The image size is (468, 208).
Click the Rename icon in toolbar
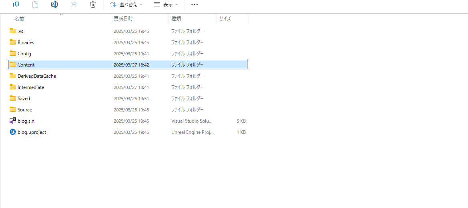tap(54, 4)
